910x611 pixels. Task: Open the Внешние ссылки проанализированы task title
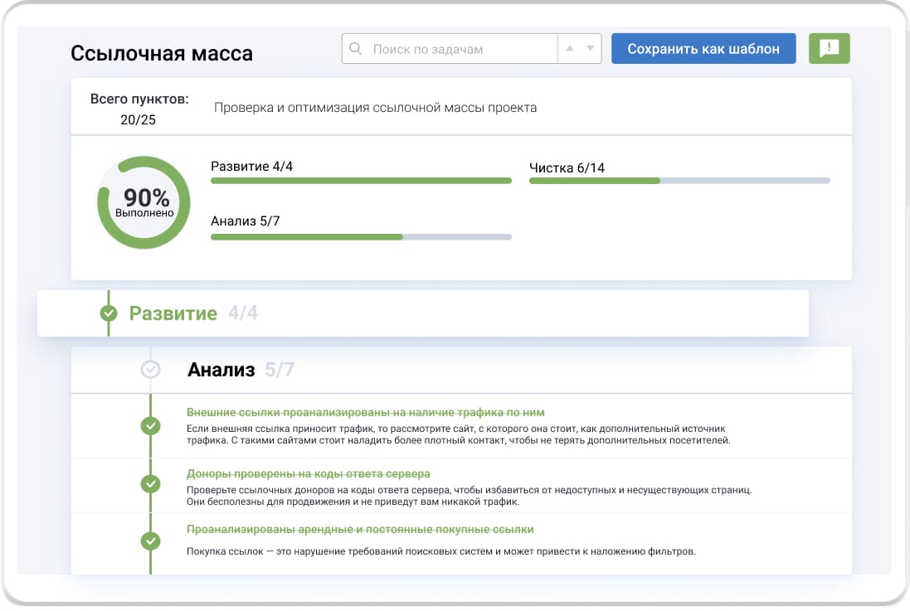point(365,412)
